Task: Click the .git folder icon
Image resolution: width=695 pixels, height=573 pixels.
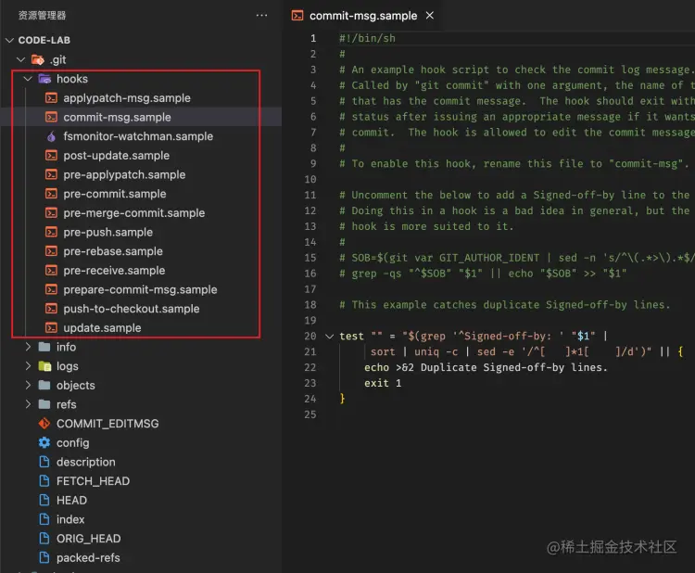Action: [38, 59]
